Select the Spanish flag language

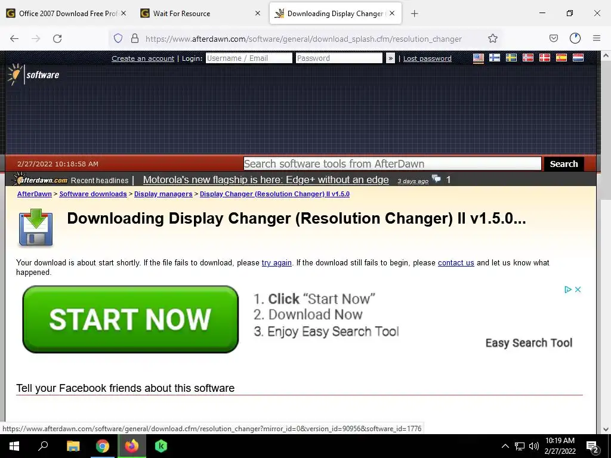(x=561, y=58)
